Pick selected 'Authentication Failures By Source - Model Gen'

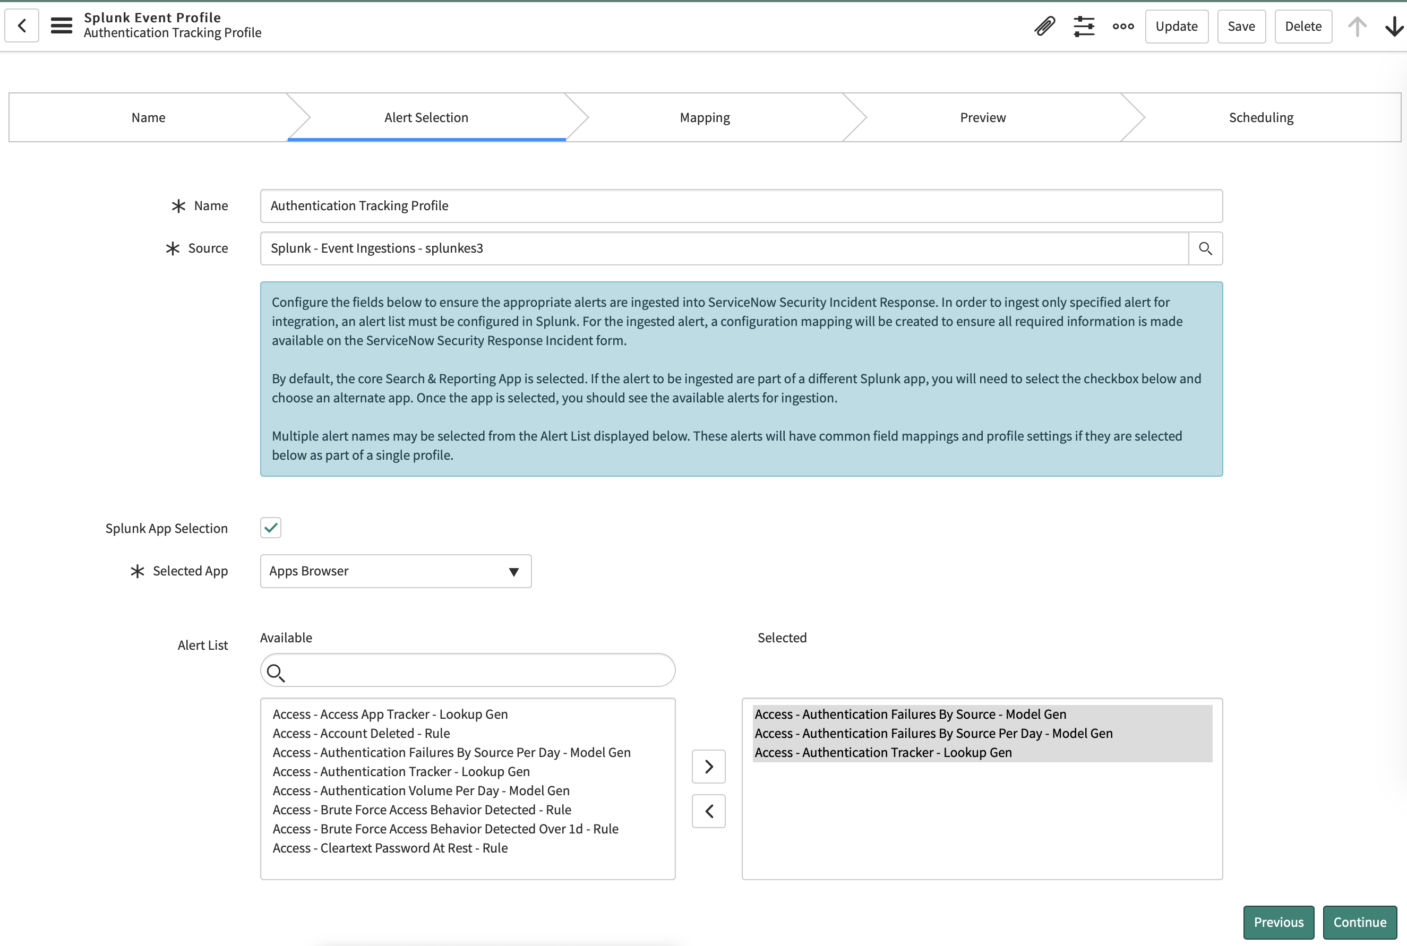click(x=982, y=715)
